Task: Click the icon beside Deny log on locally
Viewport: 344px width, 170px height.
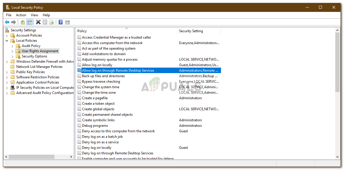Action: click(79, 148)
